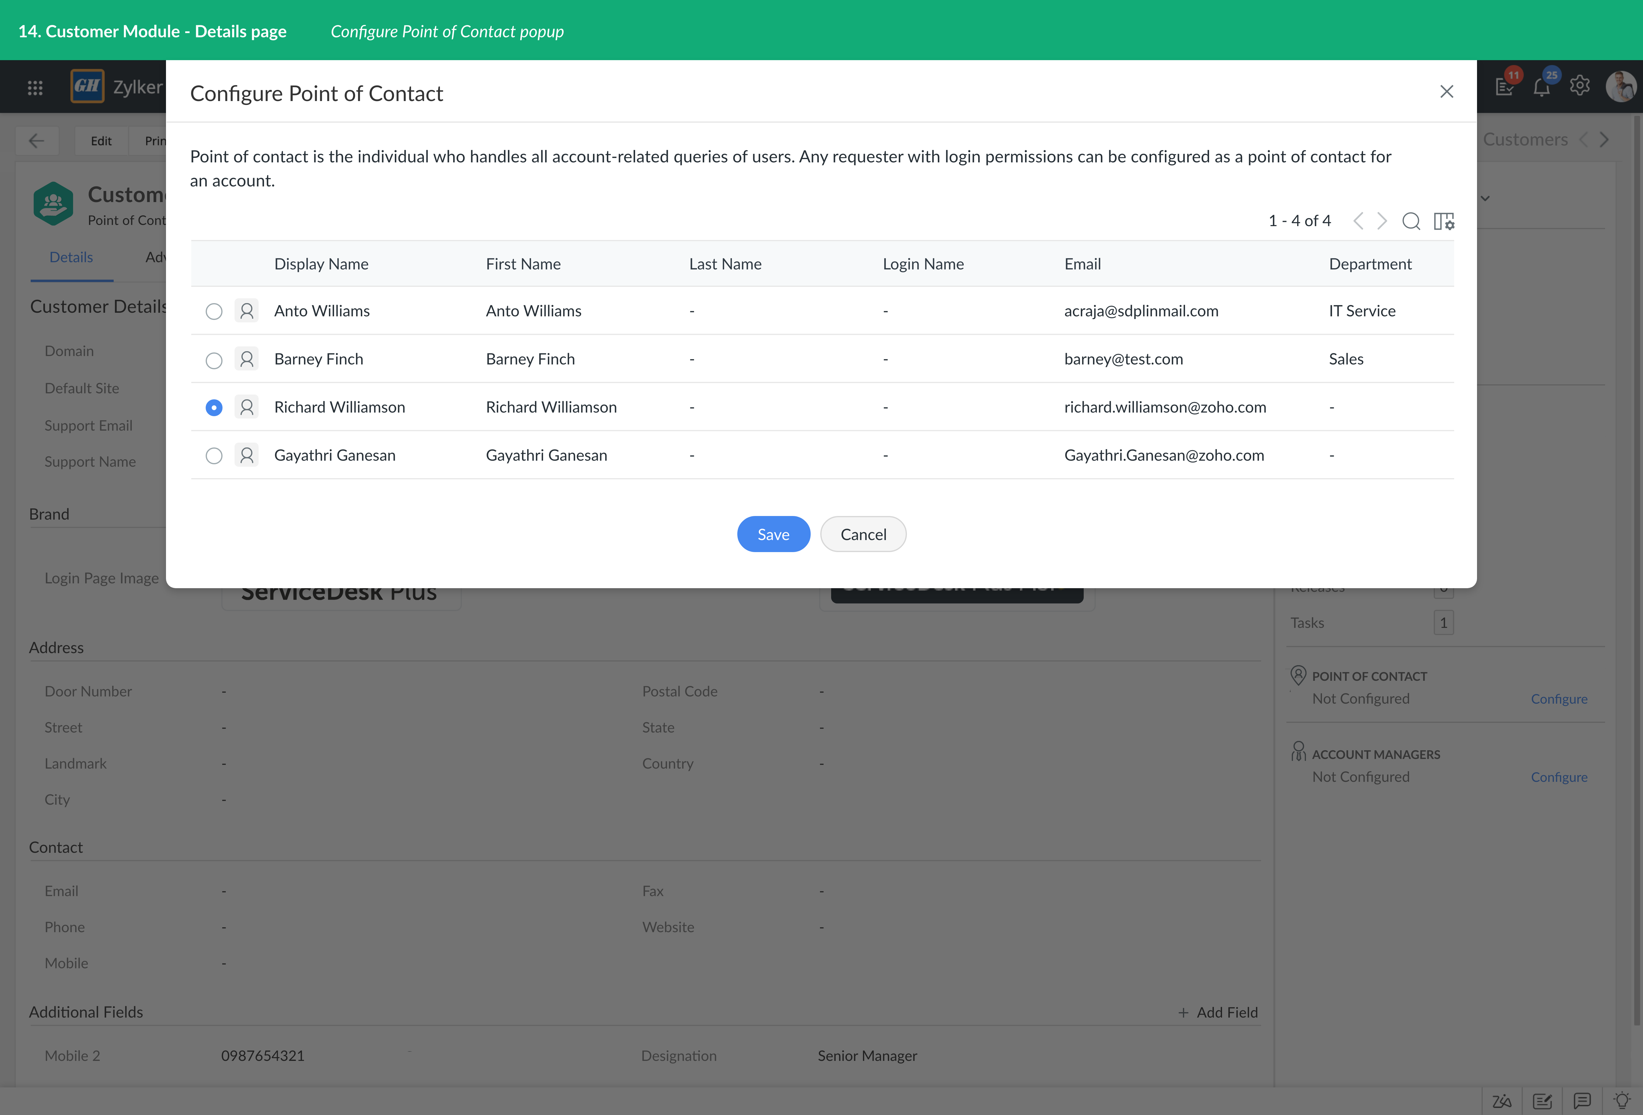Image resolution: width=1643 pixels, height=1115 pixels.
Task: Click the Last Name column header
Action: pos(725,264)
